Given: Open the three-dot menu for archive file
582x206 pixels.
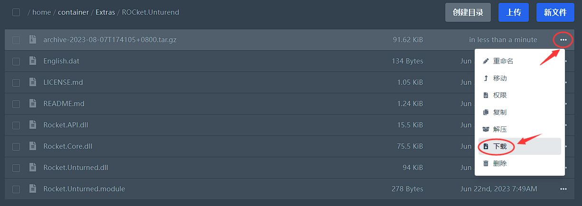Looking at the screenshot, I should pos(563,40).
